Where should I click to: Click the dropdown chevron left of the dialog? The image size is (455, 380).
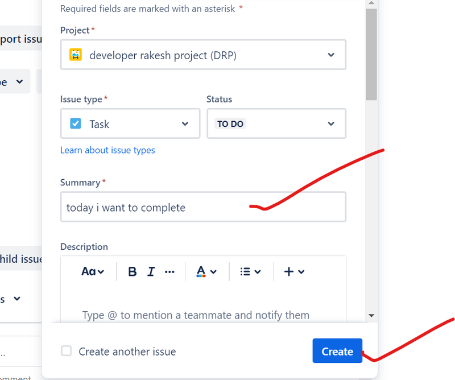[20, 82]
